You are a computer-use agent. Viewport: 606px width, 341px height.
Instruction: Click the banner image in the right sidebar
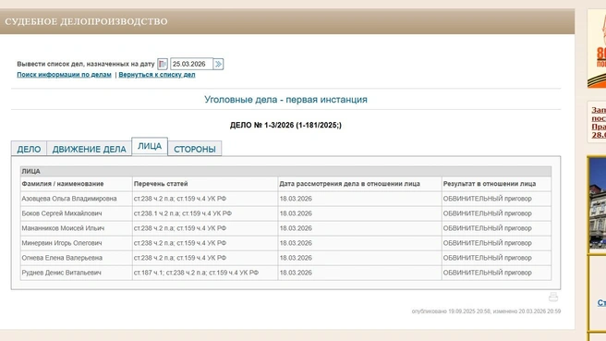point(597,49)
